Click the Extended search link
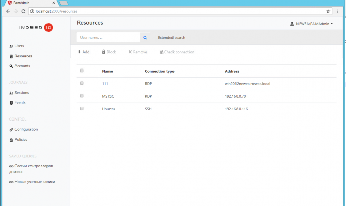Screen dimensions: 346x206 171,38
